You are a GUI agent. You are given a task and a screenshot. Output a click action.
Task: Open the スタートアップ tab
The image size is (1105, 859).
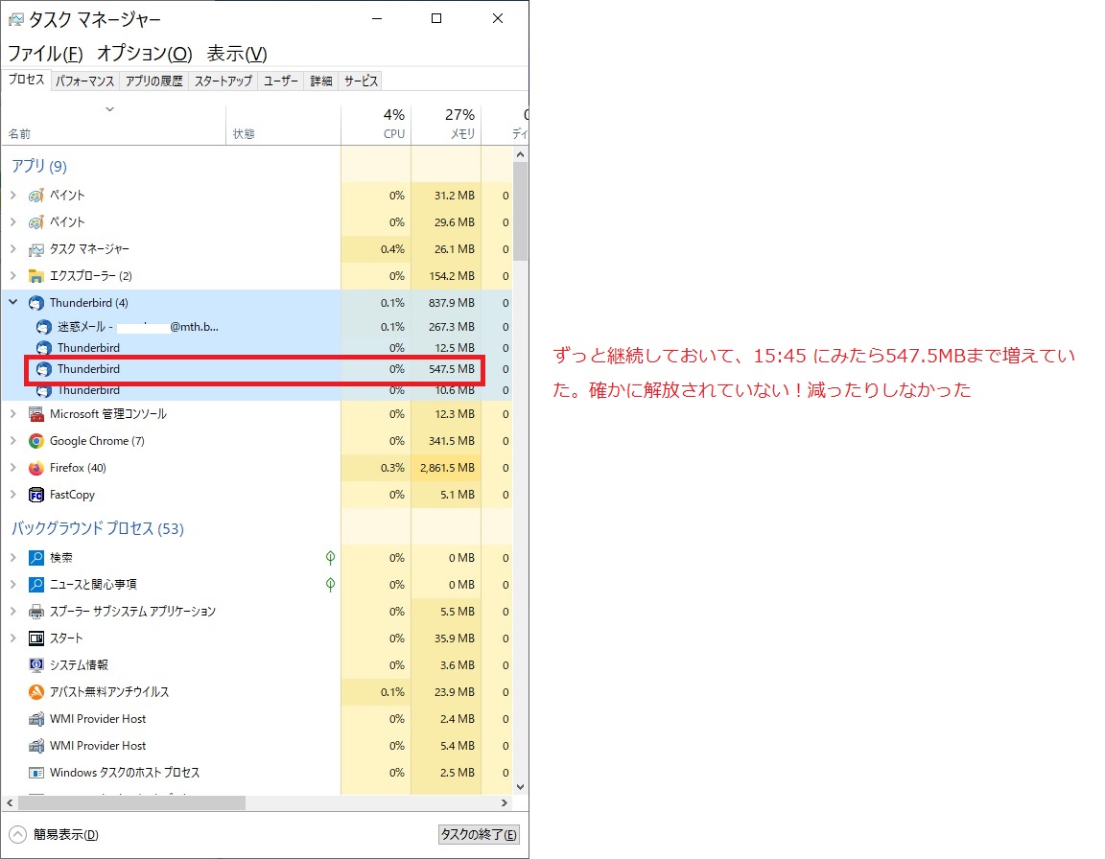[x=223, y=81]
